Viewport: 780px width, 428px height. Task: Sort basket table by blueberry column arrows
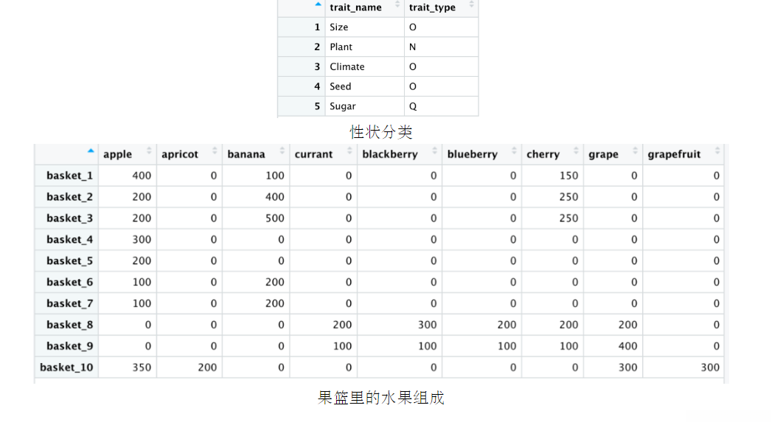coord(514,151)
